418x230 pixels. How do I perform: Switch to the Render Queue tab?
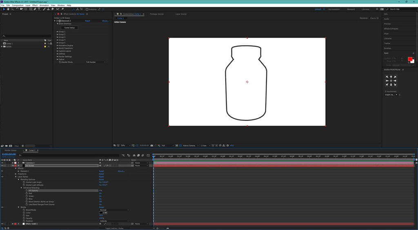pos(10,150)
